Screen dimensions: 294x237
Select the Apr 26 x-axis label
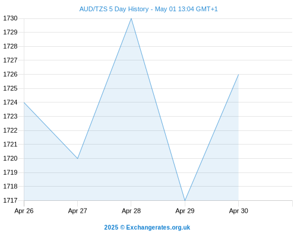click(x=24, y=211)
